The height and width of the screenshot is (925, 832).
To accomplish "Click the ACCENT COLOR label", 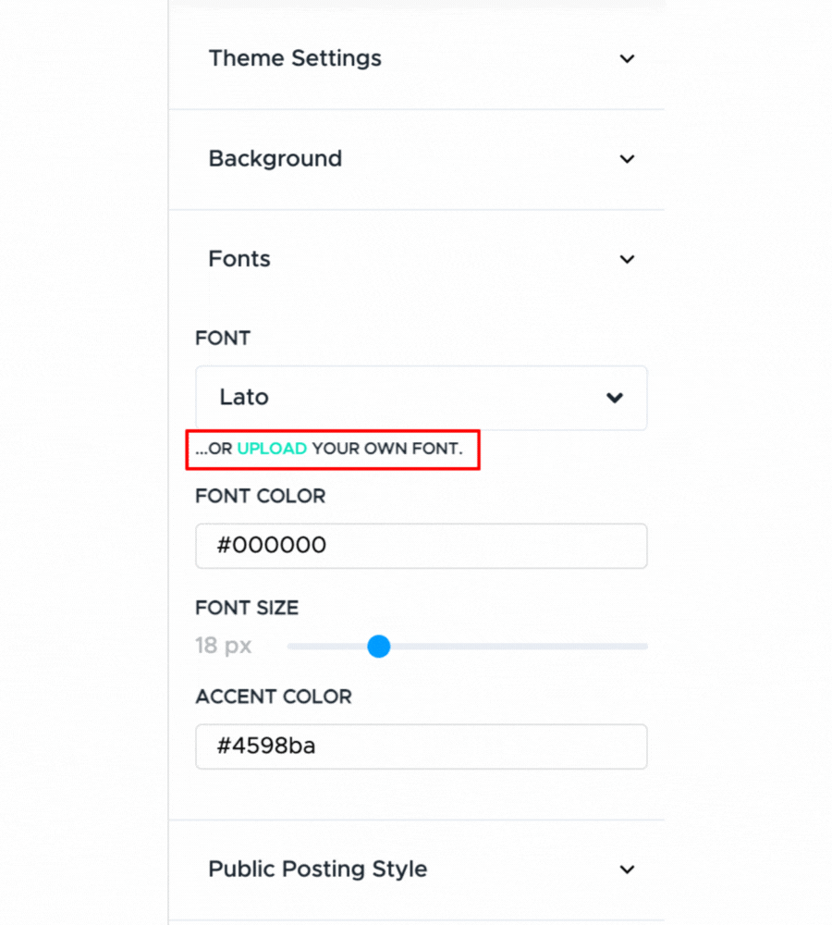I will (274, 697).
